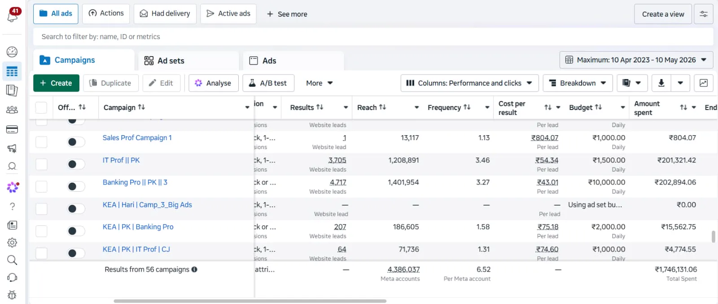Sort by Results column arrows
This screenshot has width=718, height=304.
tap(320, 107)
